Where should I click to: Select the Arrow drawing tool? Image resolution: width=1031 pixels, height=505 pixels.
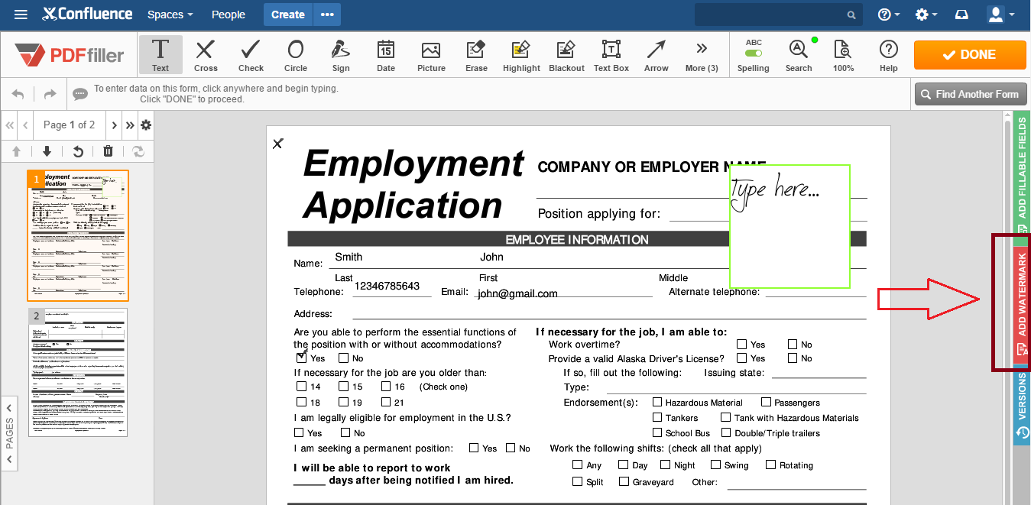pyautogui.click(x=656, y=54)
